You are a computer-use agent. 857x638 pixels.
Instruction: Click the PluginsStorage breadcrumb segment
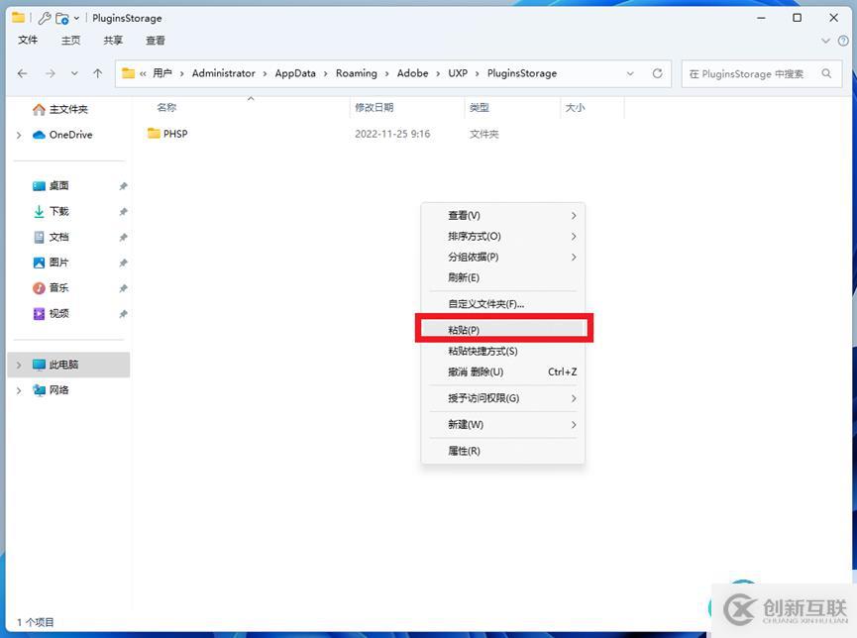(x=522, y=73)
